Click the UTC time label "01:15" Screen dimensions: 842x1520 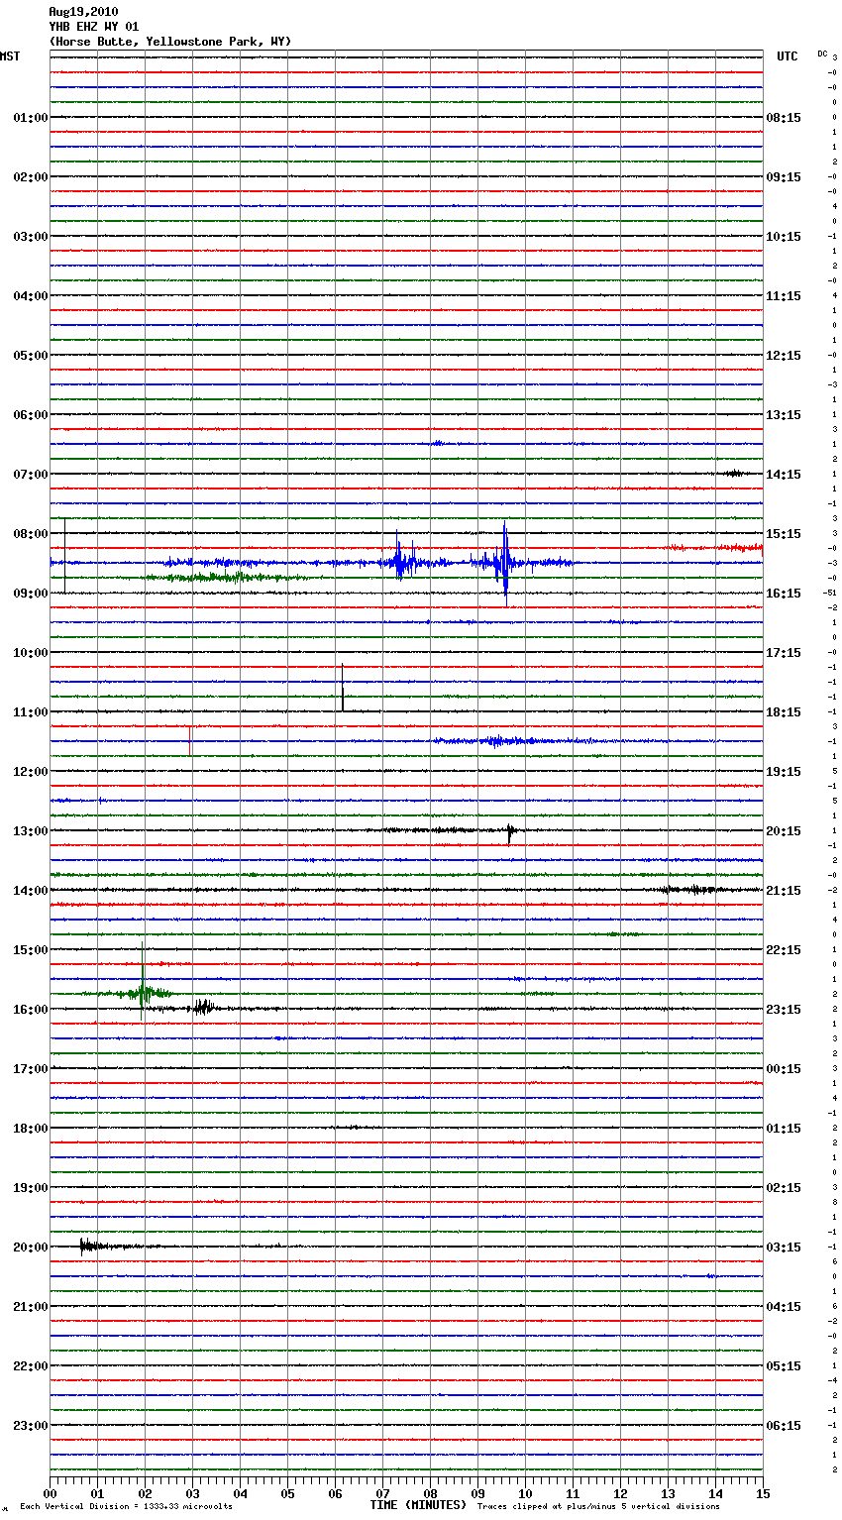pos(784,1129)
